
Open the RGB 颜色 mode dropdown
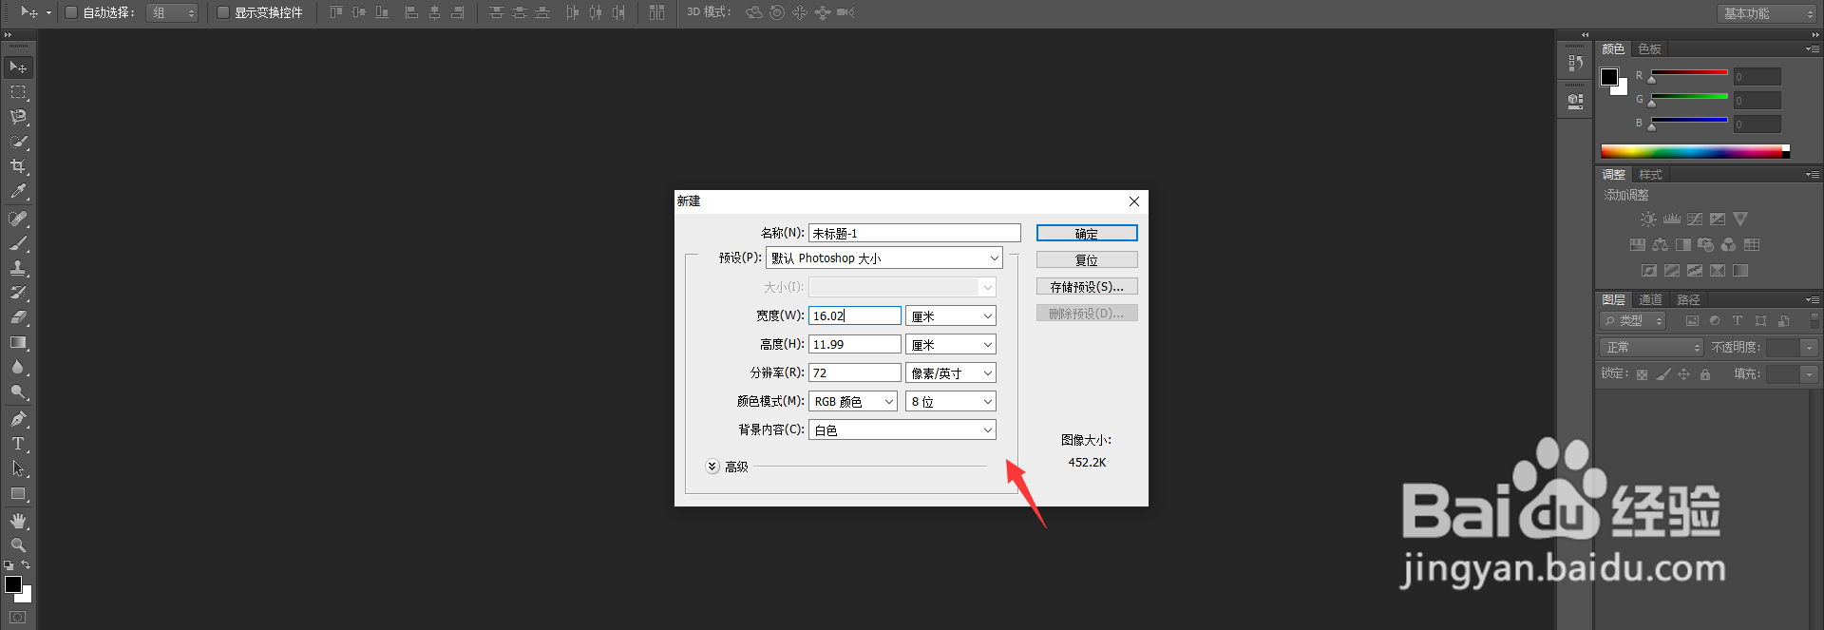853,401
